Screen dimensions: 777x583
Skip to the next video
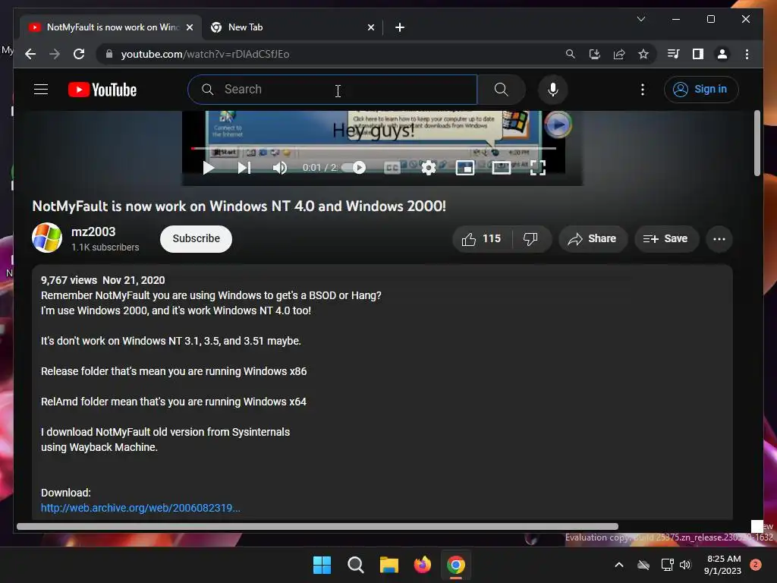pos(244,168)
